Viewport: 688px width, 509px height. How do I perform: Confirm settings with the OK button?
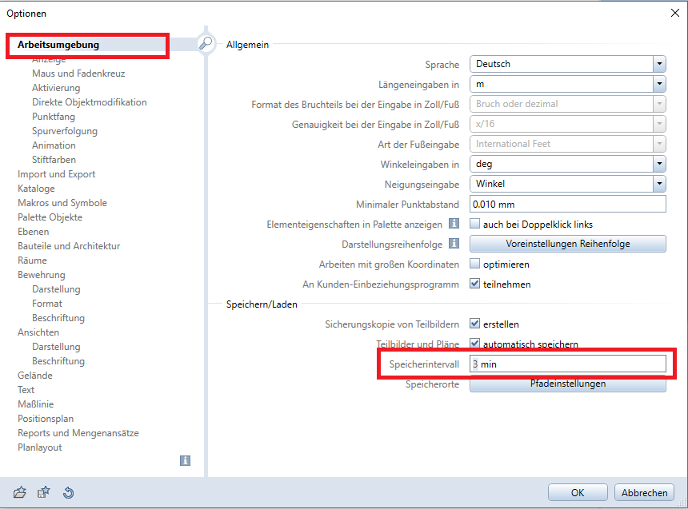577,492
